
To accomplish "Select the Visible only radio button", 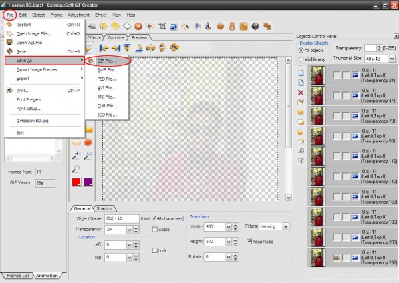I will [301, 59].
